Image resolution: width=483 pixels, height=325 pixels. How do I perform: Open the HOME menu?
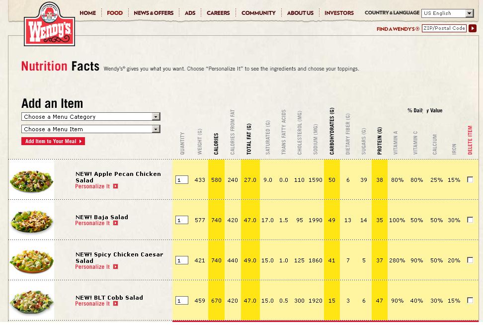click(x=88, y=13)
